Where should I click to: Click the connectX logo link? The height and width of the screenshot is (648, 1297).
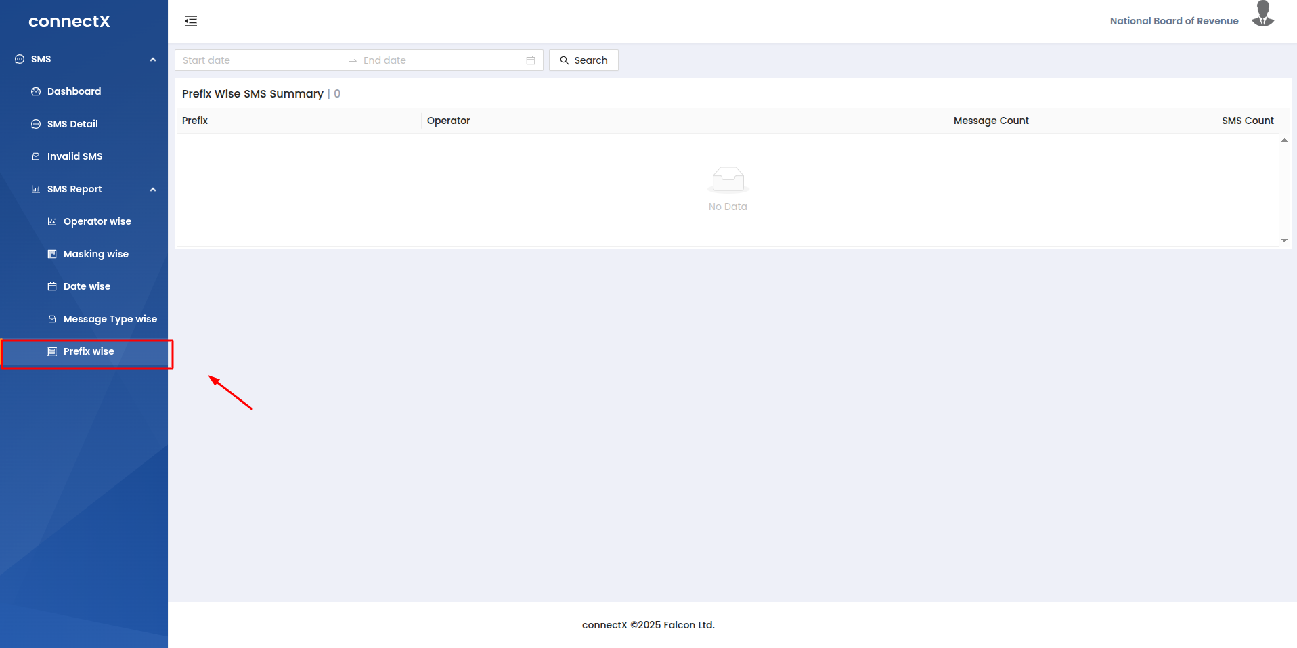(x=69, y=21)
